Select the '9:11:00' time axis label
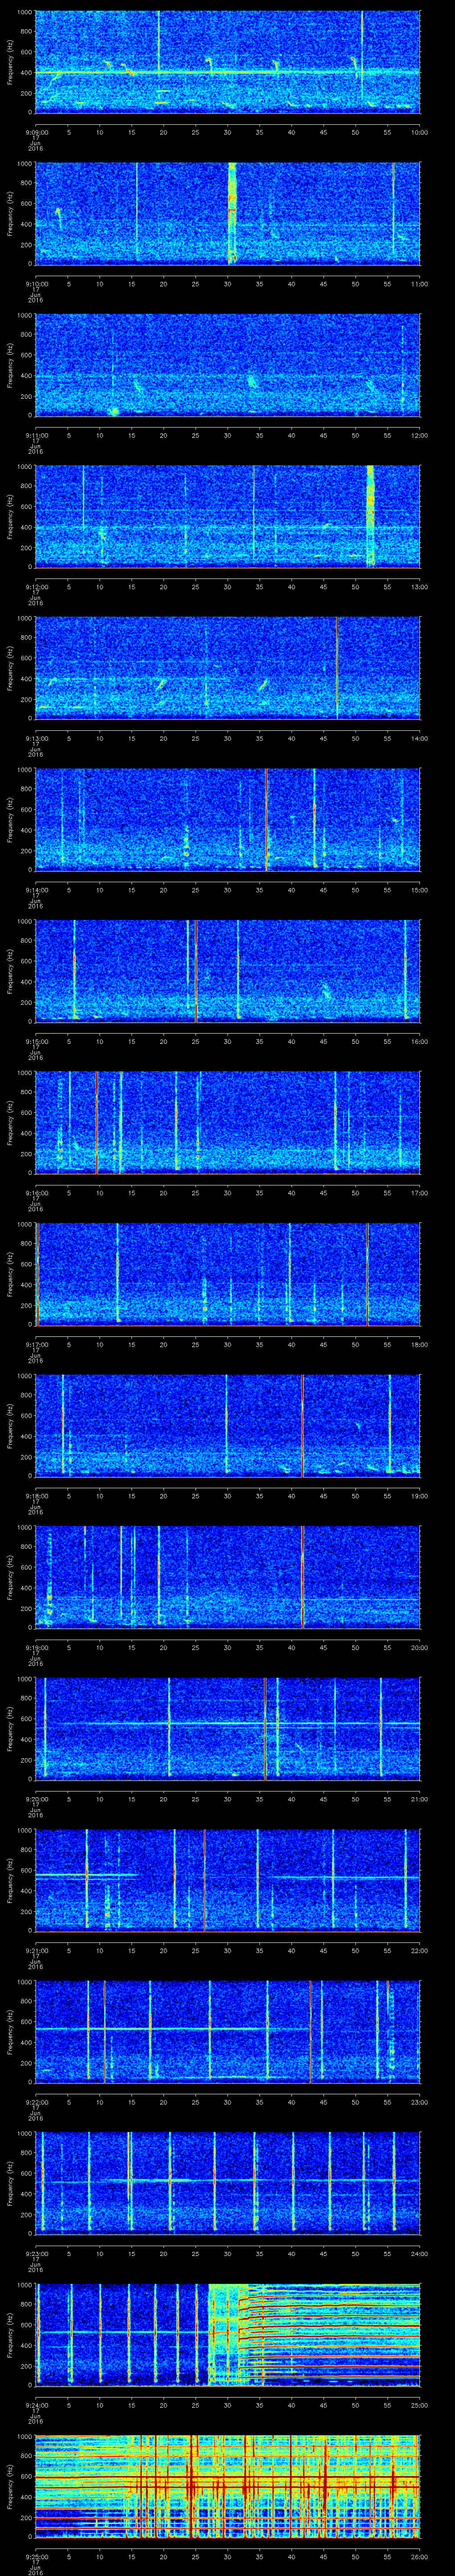 coord(36,435)
